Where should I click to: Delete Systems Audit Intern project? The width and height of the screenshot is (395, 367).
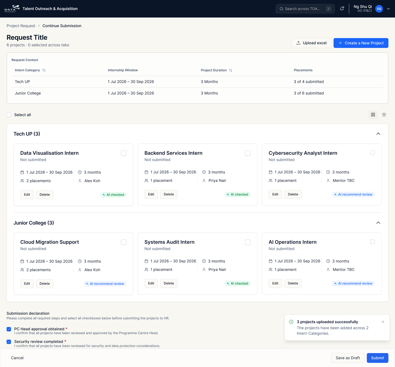[169, 283]
